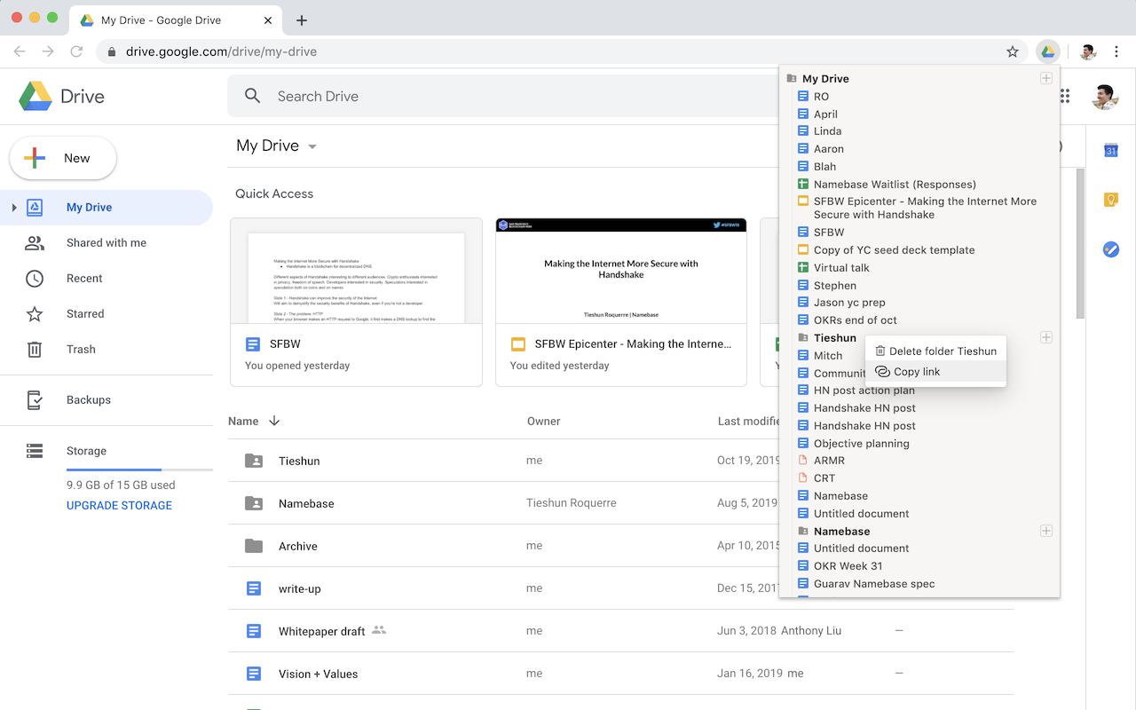
Task: Open the Tasks side panel icon
Action: (x=1110, y=249)
